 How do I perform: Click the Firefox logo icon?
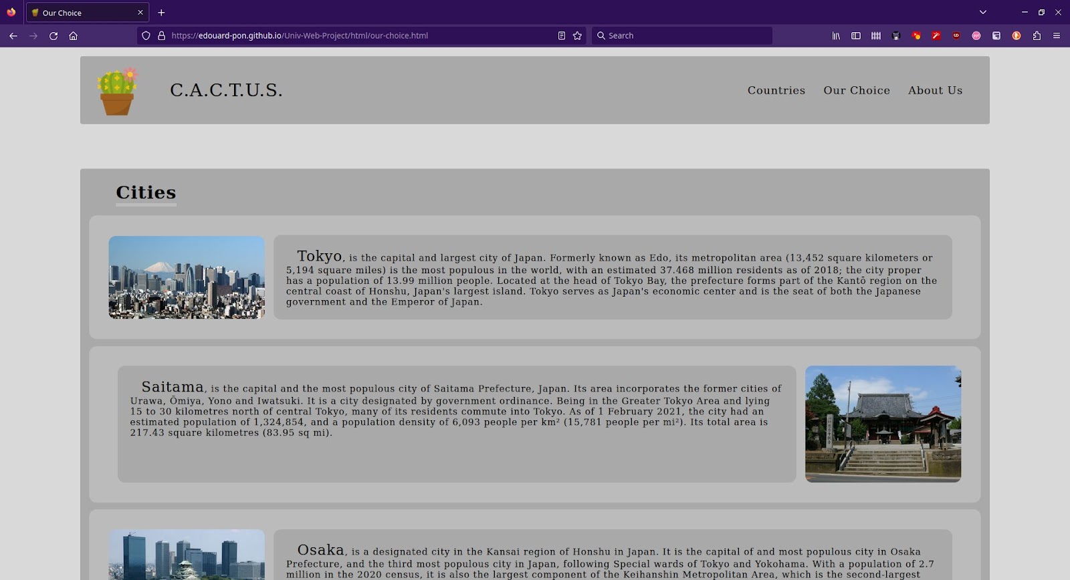click(11, 12)
